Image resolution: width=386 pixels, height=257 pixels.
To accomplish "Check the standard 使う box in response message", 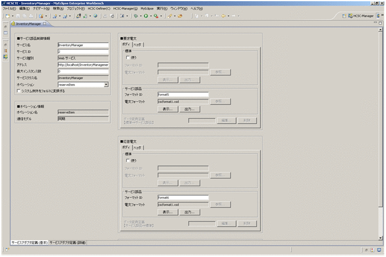I will tap(128, 161).
